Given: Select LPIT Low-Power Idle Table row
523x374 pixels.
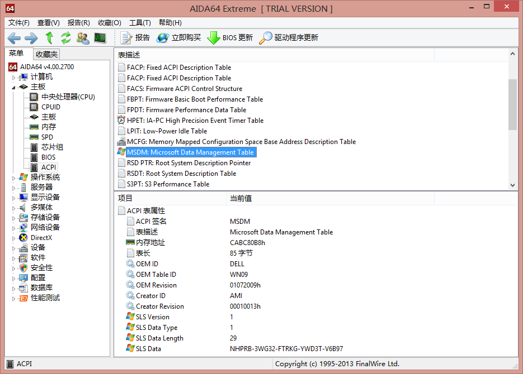Looking at the screenshot, I should point(167,131).
